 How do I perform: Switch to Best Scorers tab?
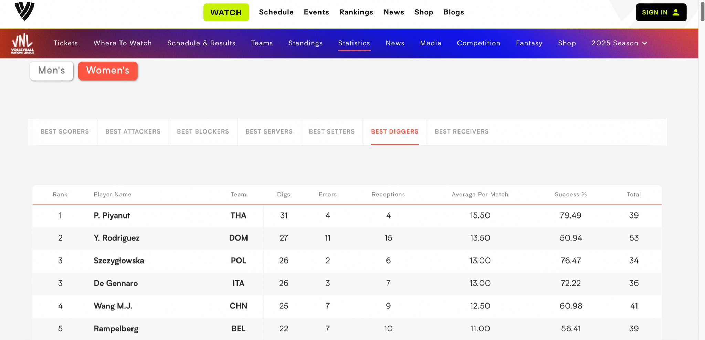pos(65,131)
